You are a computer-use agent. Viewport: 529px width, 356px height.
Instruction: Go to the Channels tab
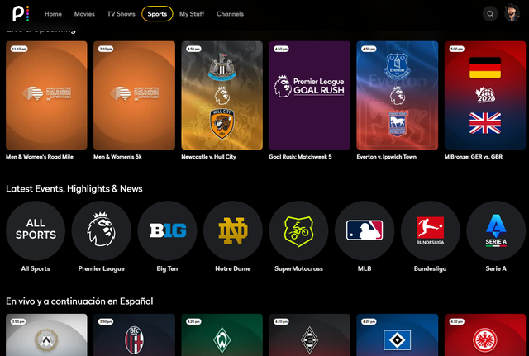[x=230, y=14]
